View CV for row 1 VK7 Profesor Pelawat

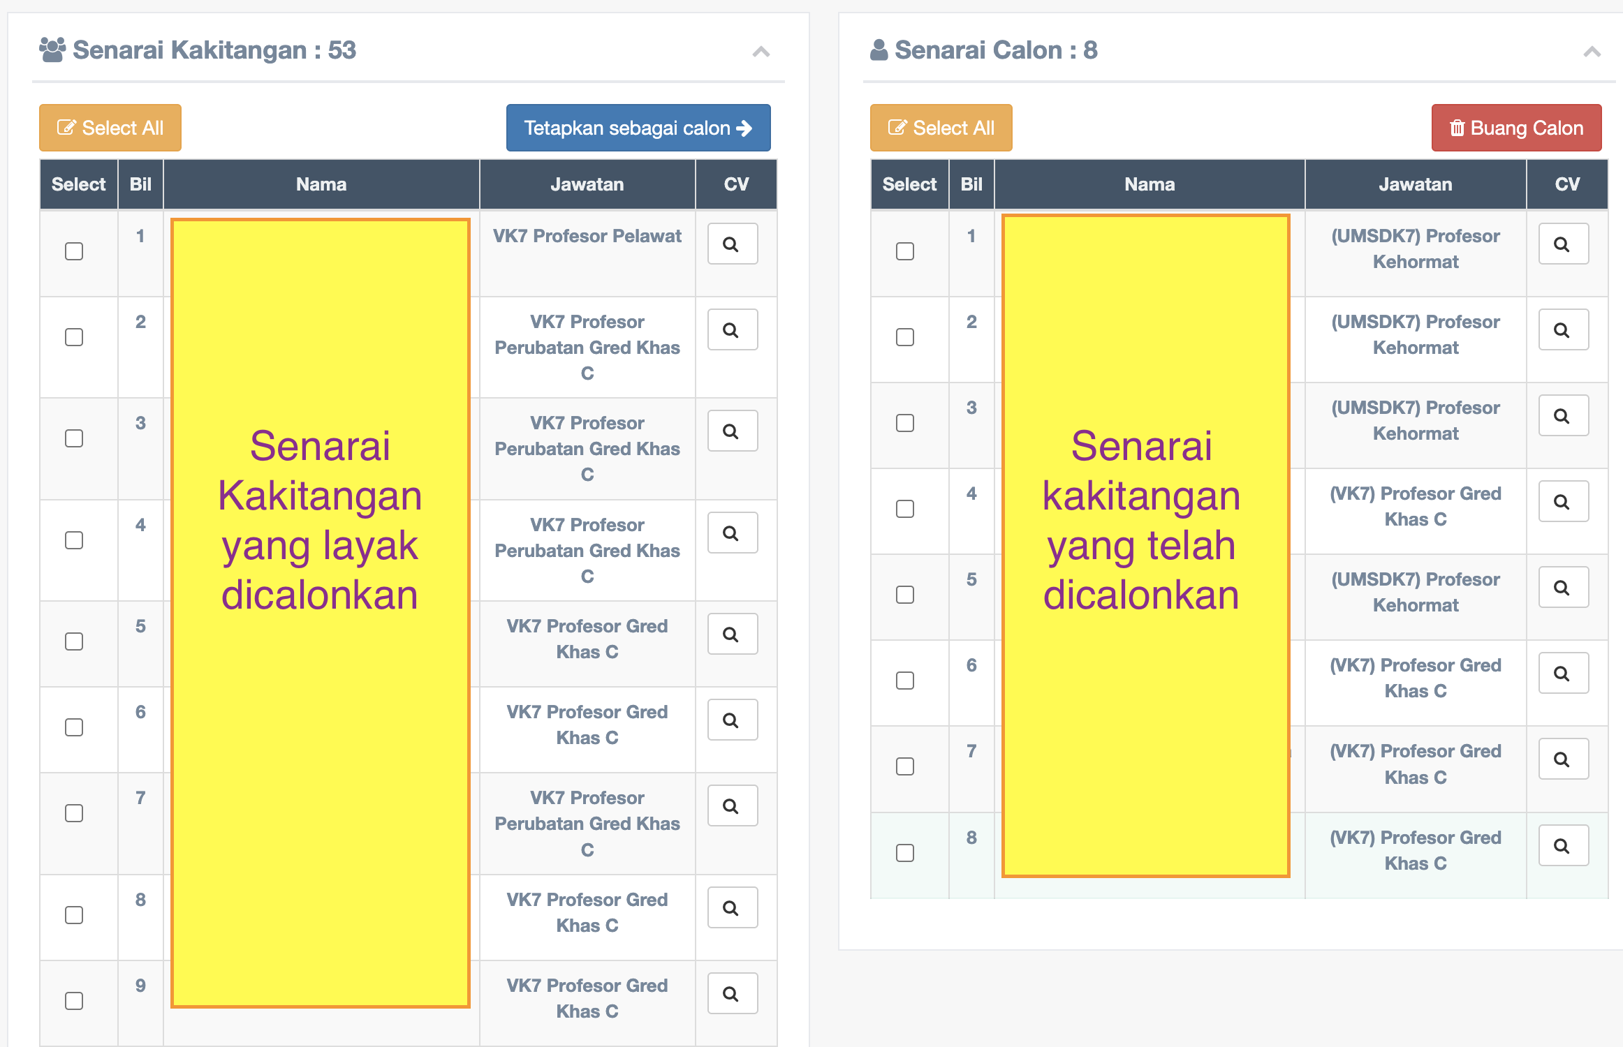point(732,244)
